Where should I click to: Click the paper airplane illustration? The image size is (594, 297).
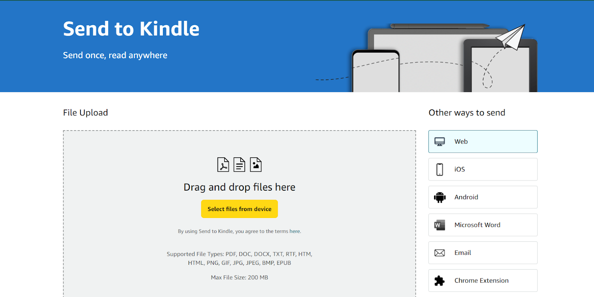511,37
